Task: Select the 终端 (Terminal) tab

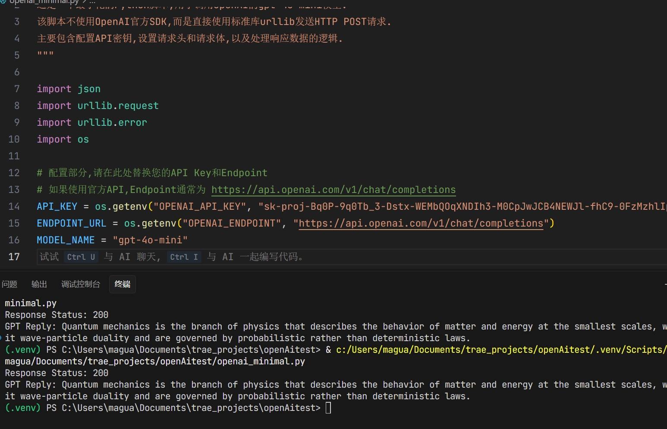Action: tap(123, 284)
